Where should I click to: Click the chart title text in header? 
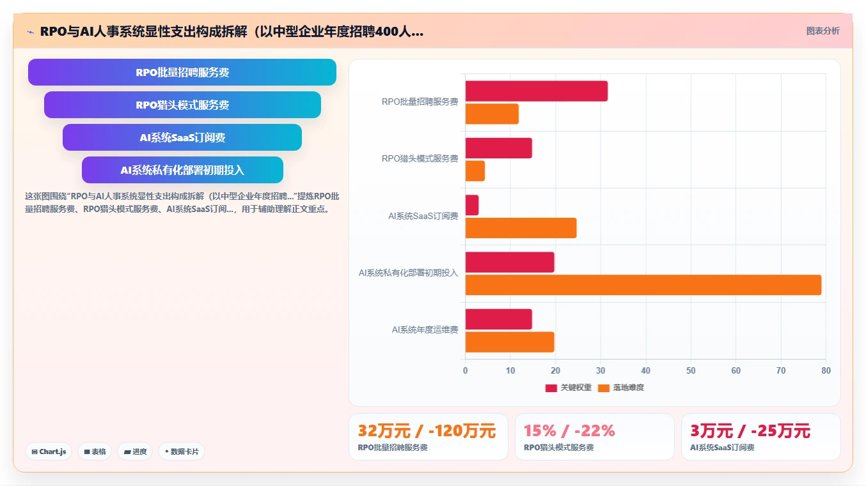pos(232,31)
